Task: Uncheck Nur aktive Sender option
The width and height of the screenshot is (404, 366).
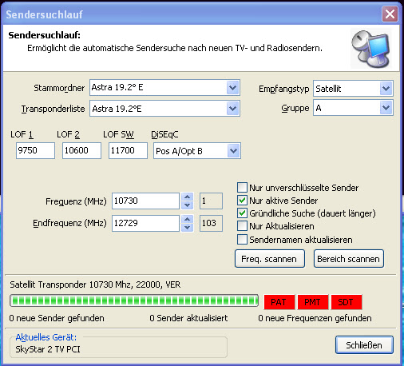Action: click(x=242, y=201)
